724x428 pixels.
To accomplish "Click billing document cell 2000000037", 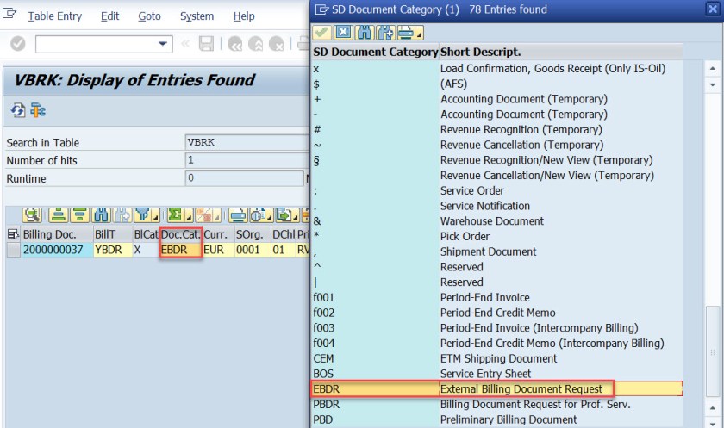I will [57, 250].
